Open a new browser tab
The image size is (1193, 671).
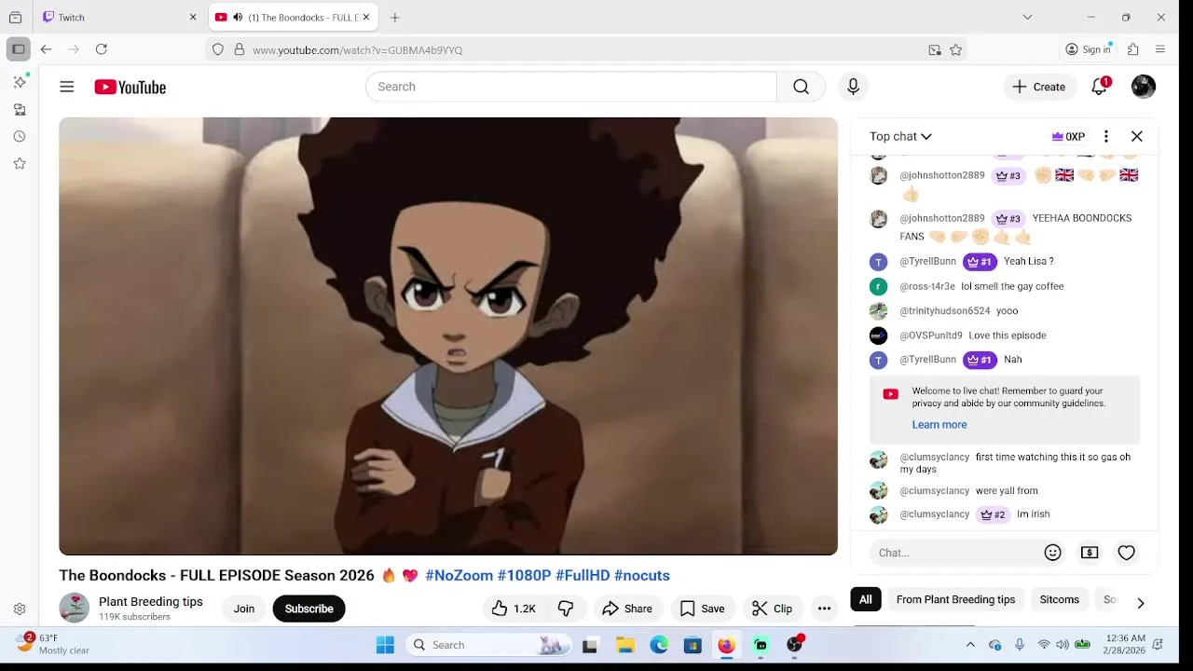pyautogui.click(x=395, y=18)
